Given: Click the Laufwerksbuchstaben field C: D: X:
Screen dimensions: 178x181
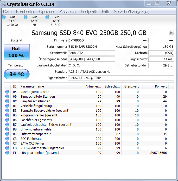Looking at the screenshot, I should point(92,65).
